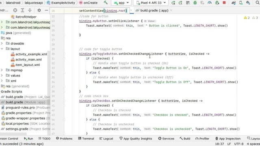Open the Terminal tool window
The width and height of the screenshot is (260, 146).
pos(86,139)
